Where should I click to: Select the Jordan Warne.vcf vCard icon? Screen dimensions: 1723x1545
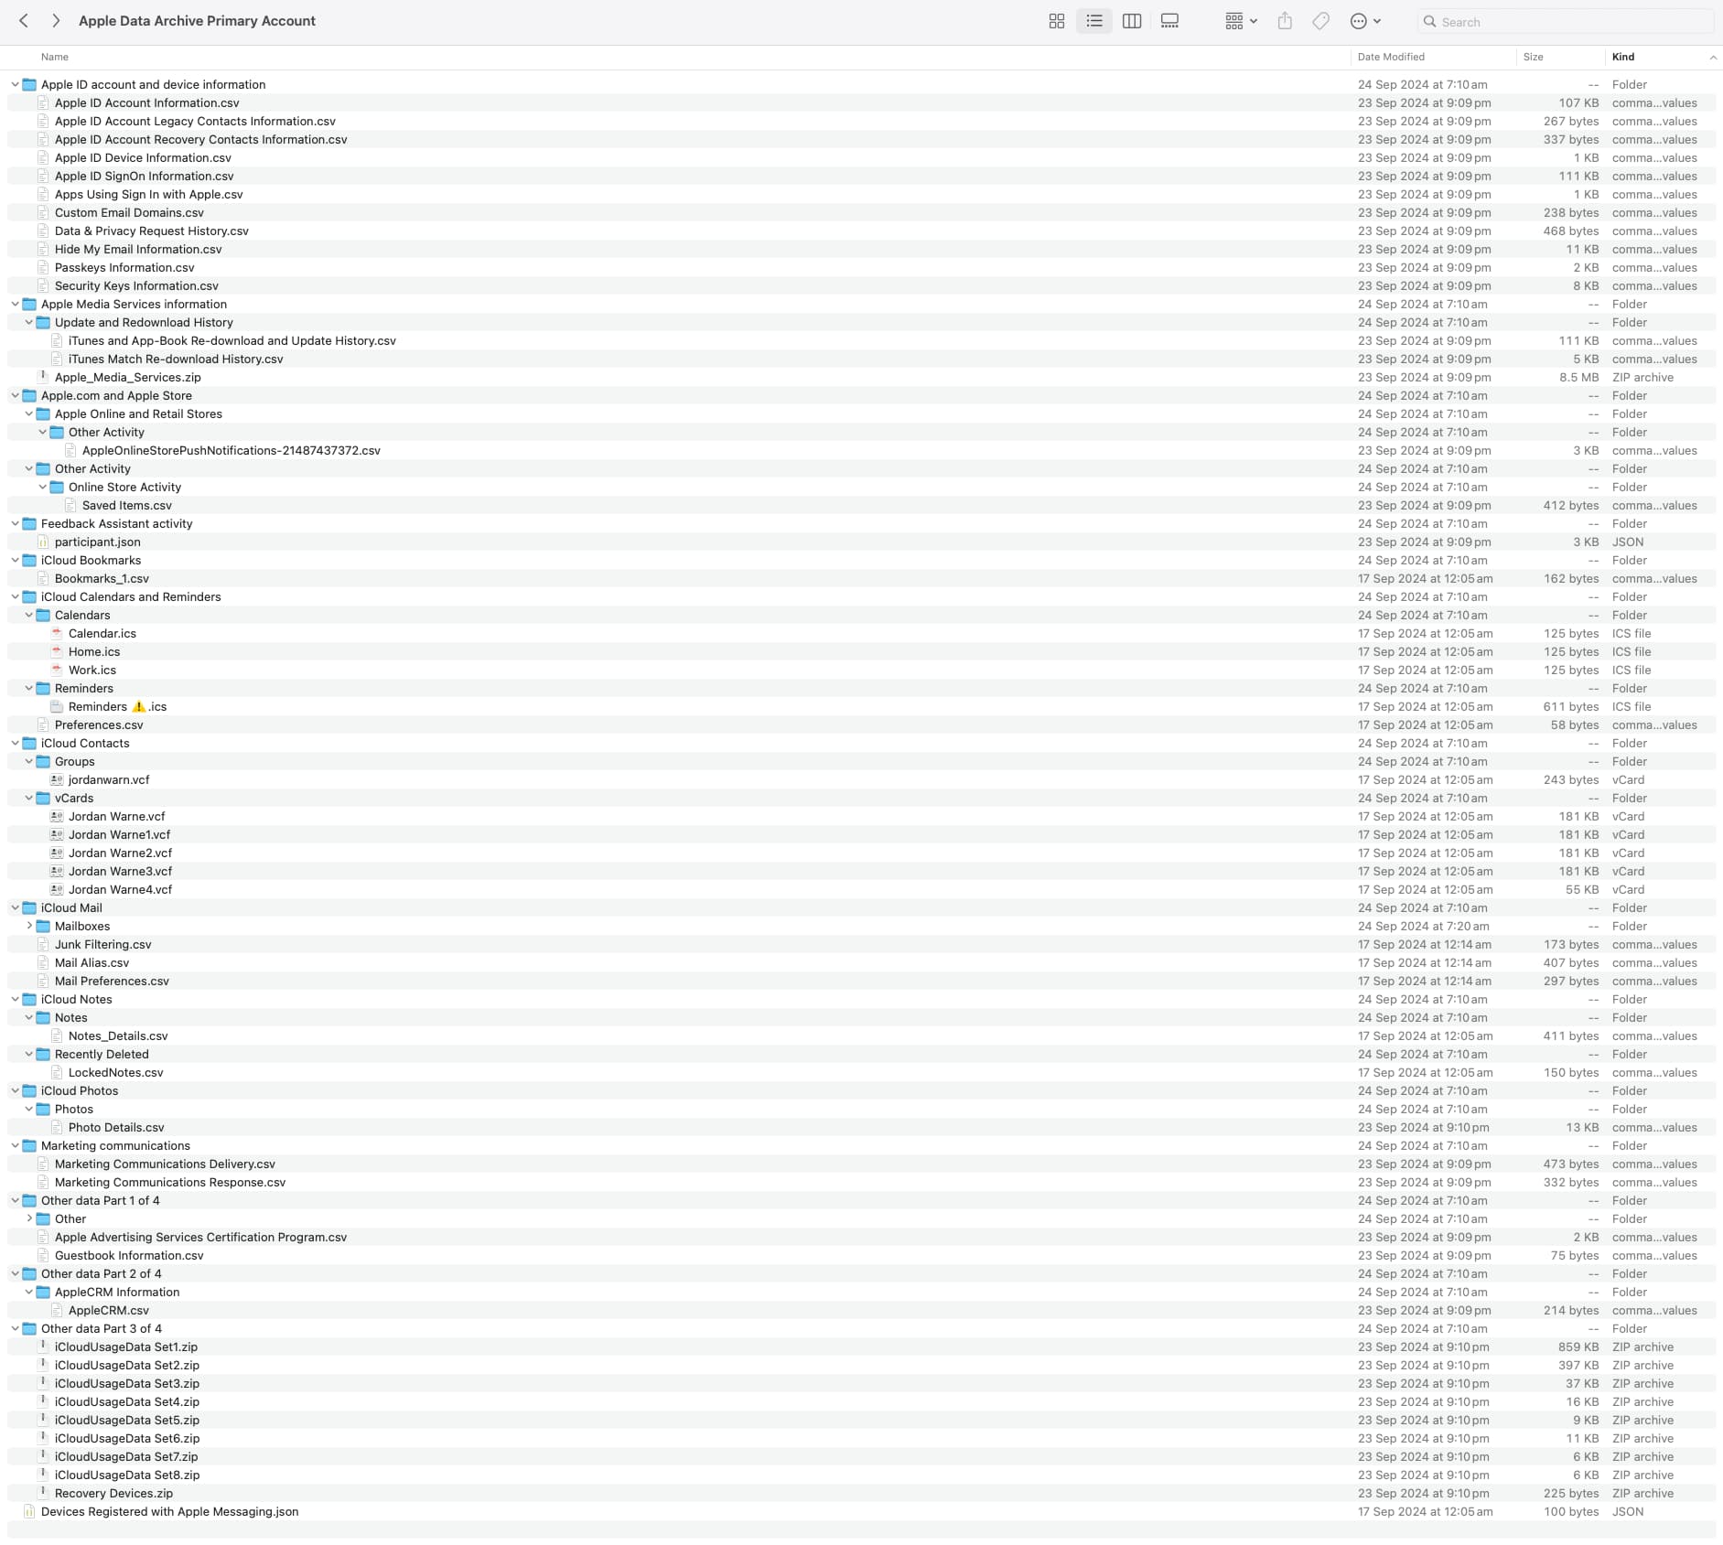[x=57, y=816]
